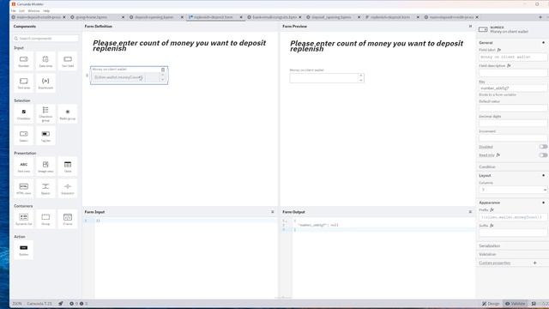Select the Separator component
Screen dimensions: 549x309
(x=68, y=189)
